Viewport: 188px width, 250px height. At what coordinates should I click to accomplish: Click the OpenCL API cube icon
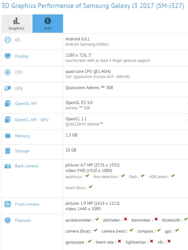point(8,120)
